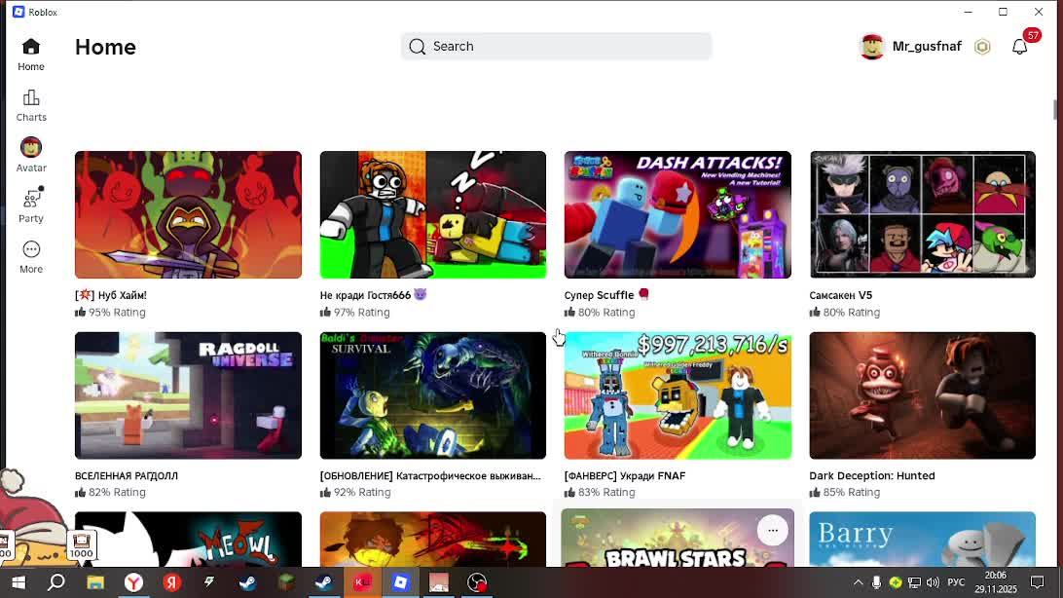
Task: Click the 85% Rating text
Action: [x=851, y=492]
